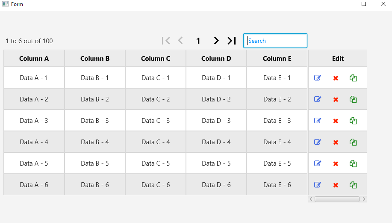This screenshot has height=223, width=392.
Task: Sort by the Column A header
Action: (34, 59)
